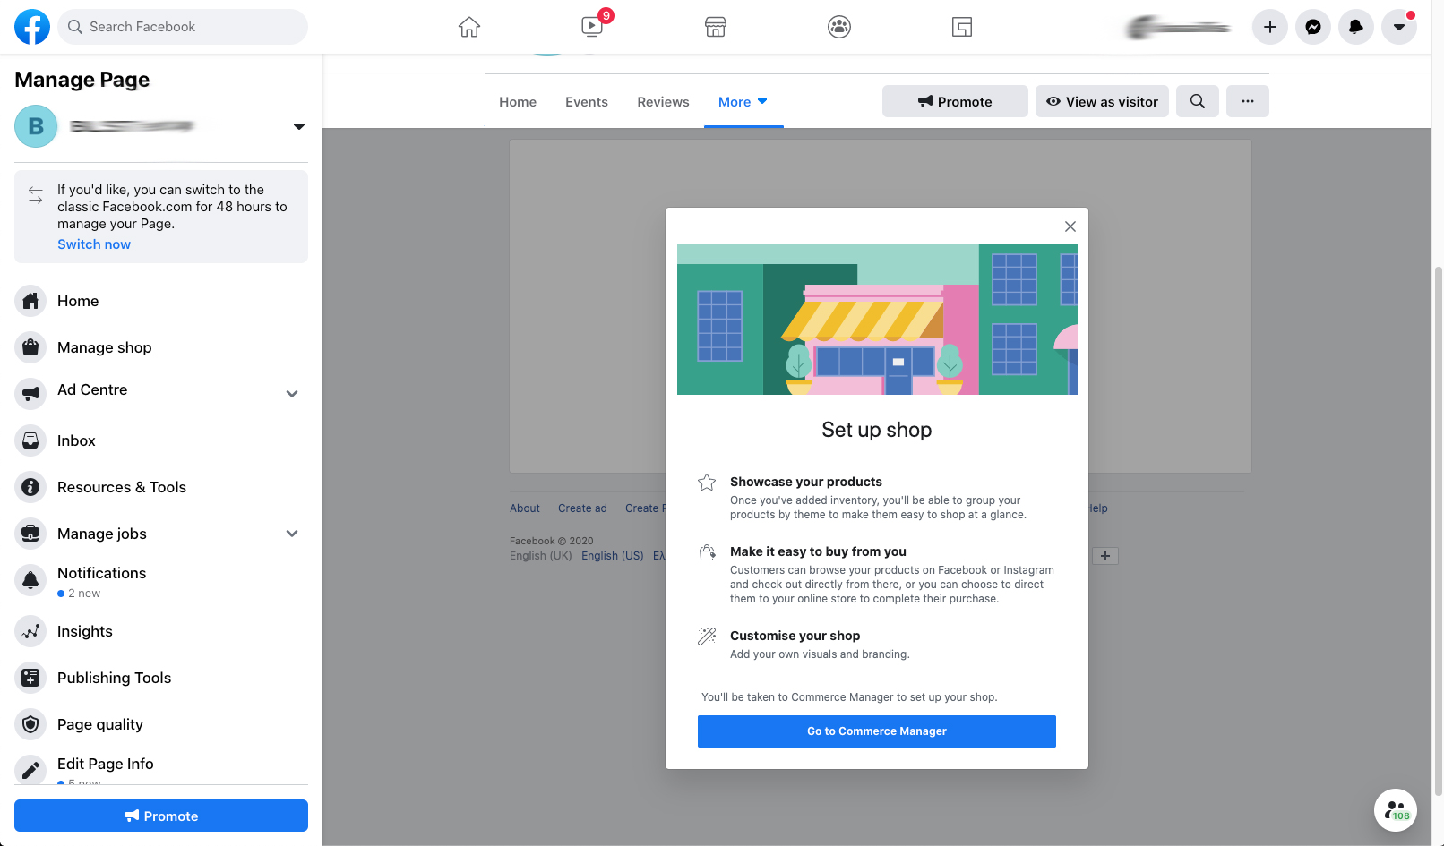Select the Events tab
The width and height of the screenshot is (1444, 846).
coord(587,102)
